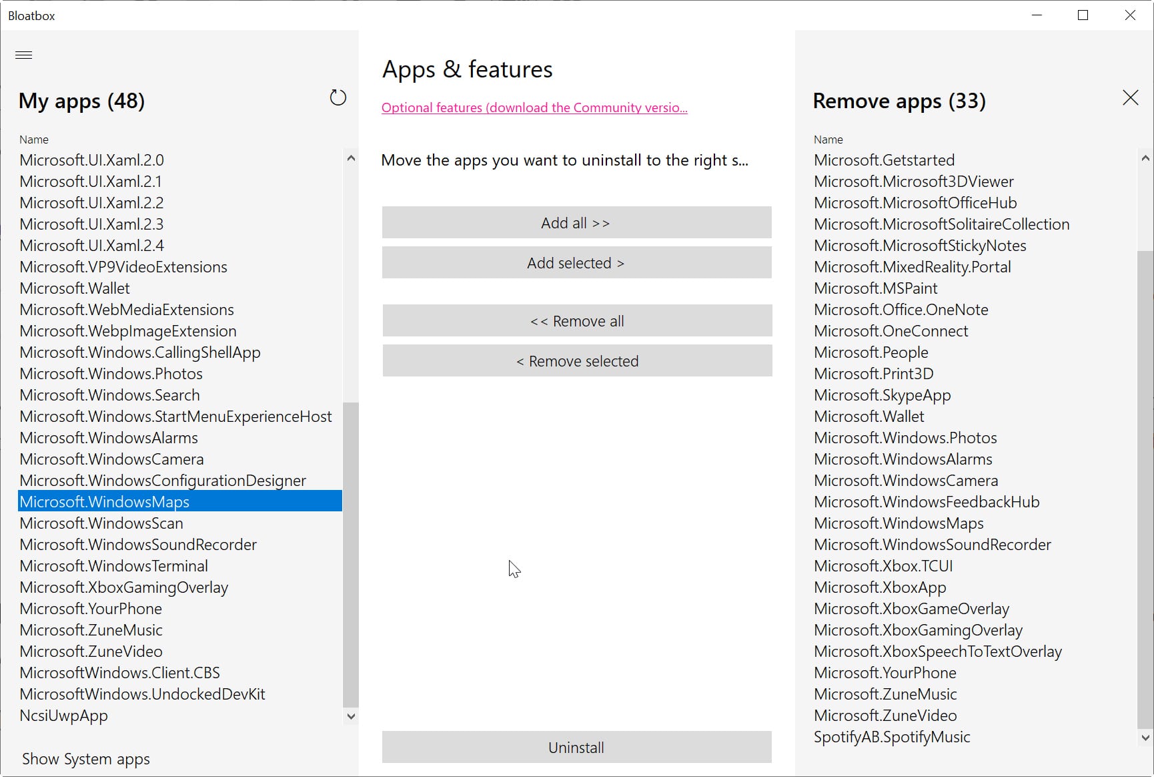Select Microsoft.XboxGamingOverlay in My apps
Image resolution: width=1154 pixels, height=777 pixels.
click(180, 587)
